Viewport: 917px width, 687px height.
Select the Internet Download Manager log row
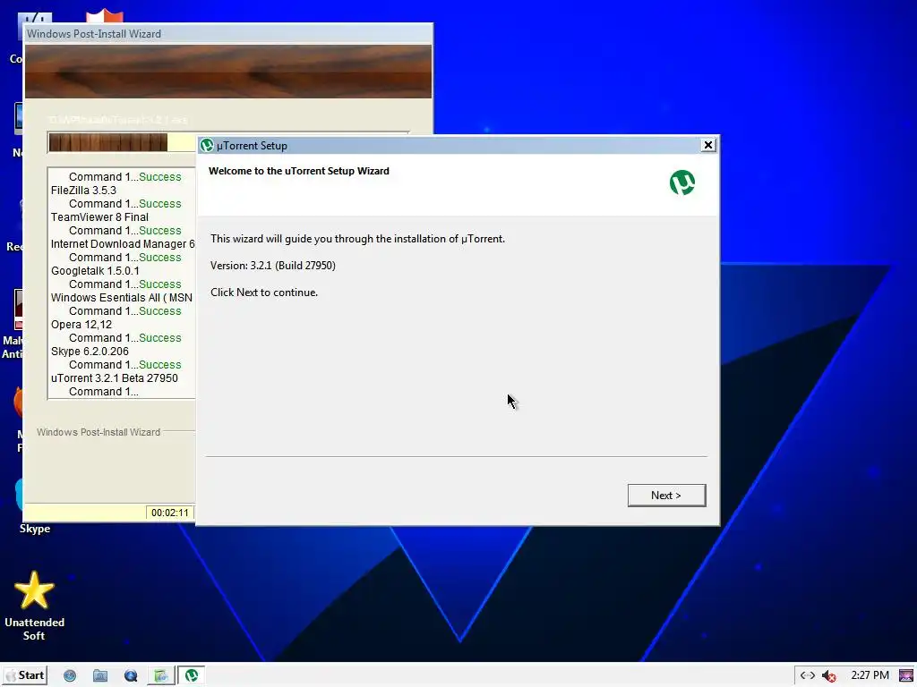[122, 244]
